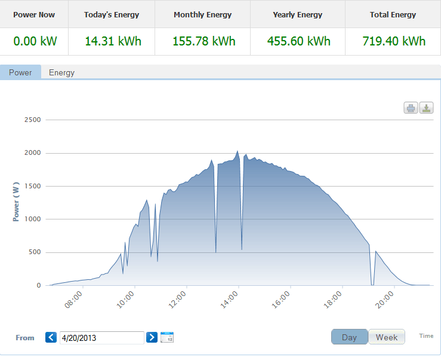Open the calendar date picker
The image size is (441, 357).
[167, 337]
